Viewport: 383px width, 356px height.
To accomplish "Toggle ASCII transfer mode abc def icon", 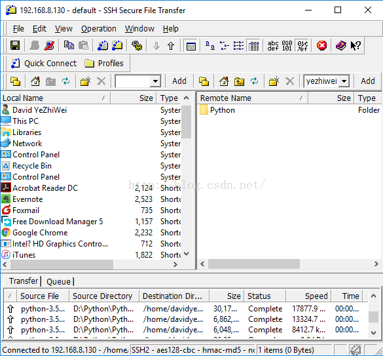I will point(273,46).
